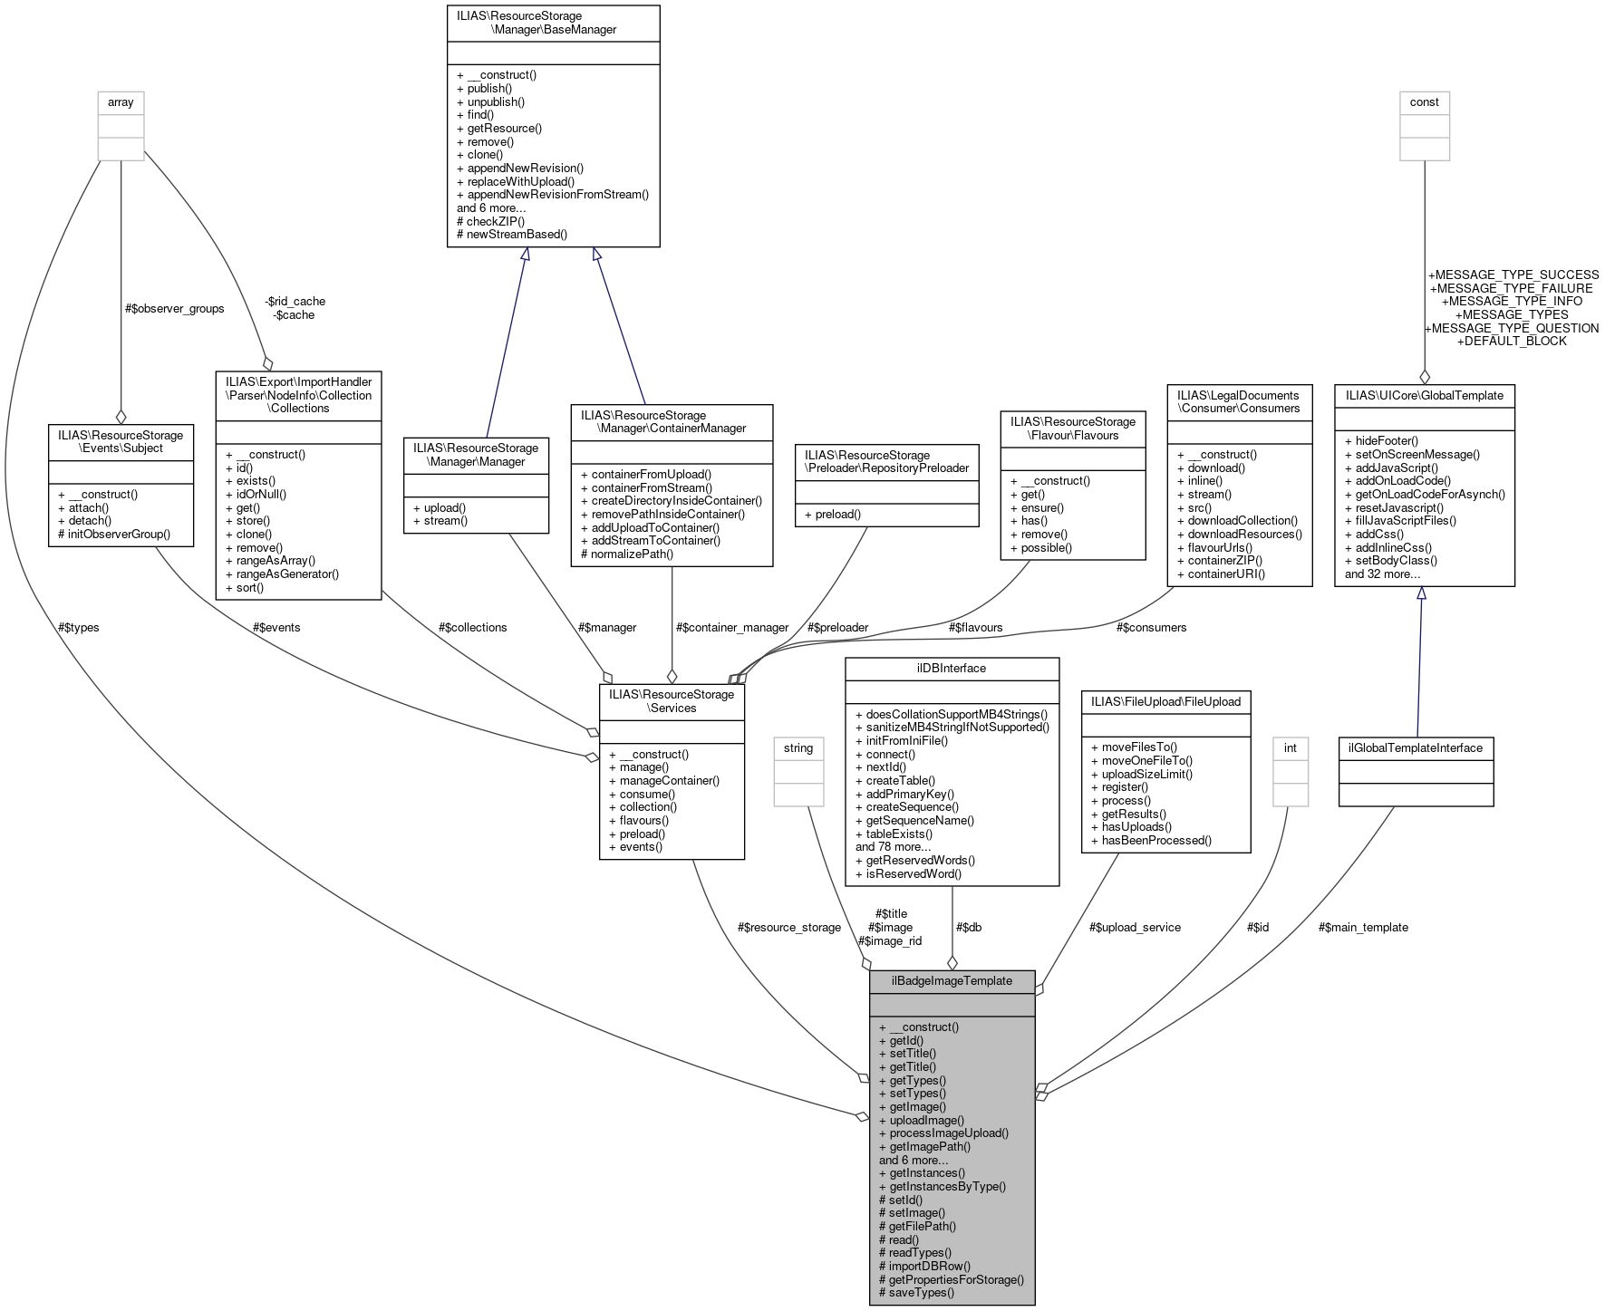Image resolution: width=1605 pixels, height=1311 pixels.
Task: Click the hasBeenProcessed() method in FileUpload
Action: click(x=1151, y=840)
